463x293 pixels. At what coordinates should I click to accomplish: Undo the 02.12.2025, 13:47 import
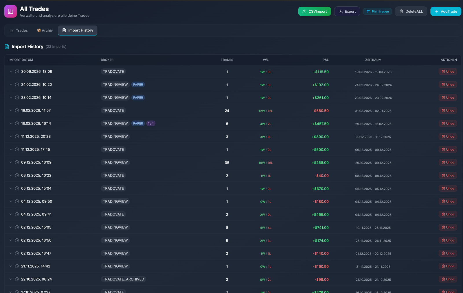(x=448, y=253)
